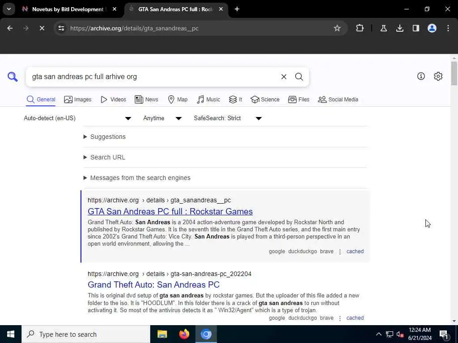
Task: View site information icon in address bar
Action: (61, 28)
